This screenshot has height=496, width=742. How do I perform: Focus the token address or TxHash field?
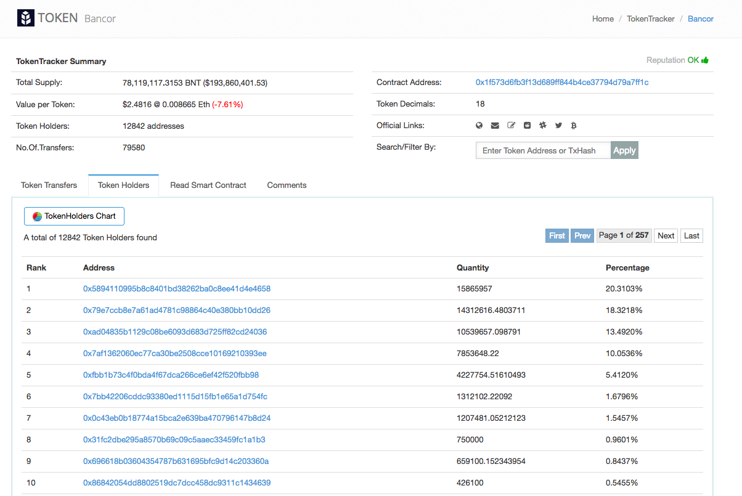pos(544,150)
